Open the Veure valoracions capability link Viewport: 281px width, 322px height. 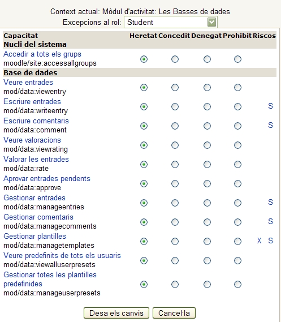pos(32,140)
